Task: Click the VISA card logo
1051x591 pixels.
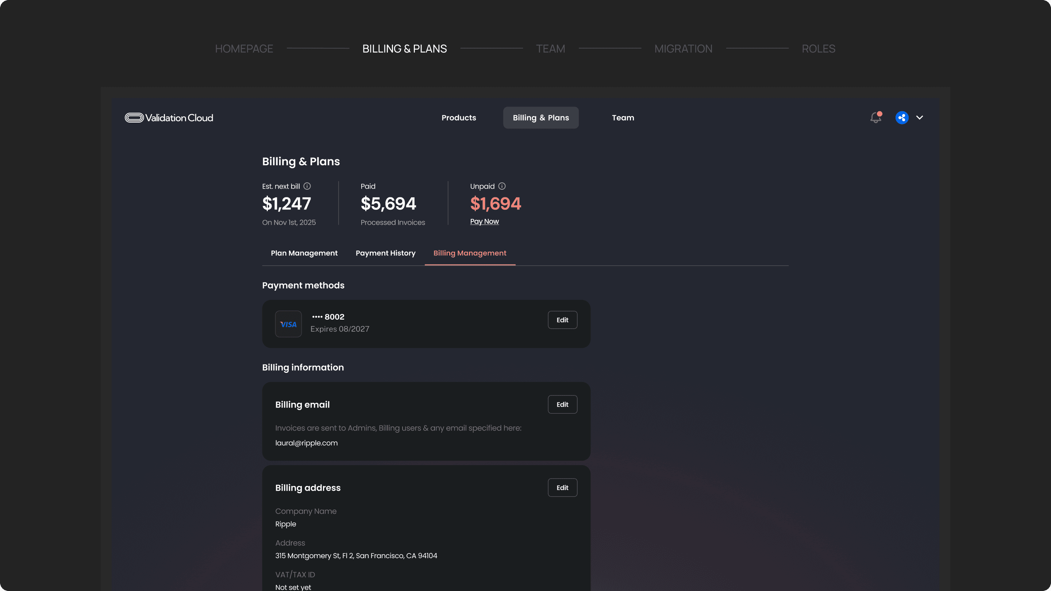Action: (288, 324)
